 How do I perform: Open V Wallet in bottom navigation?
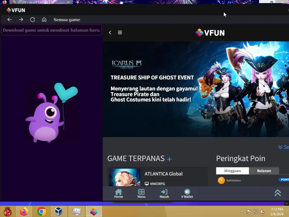tap(187, 194)
